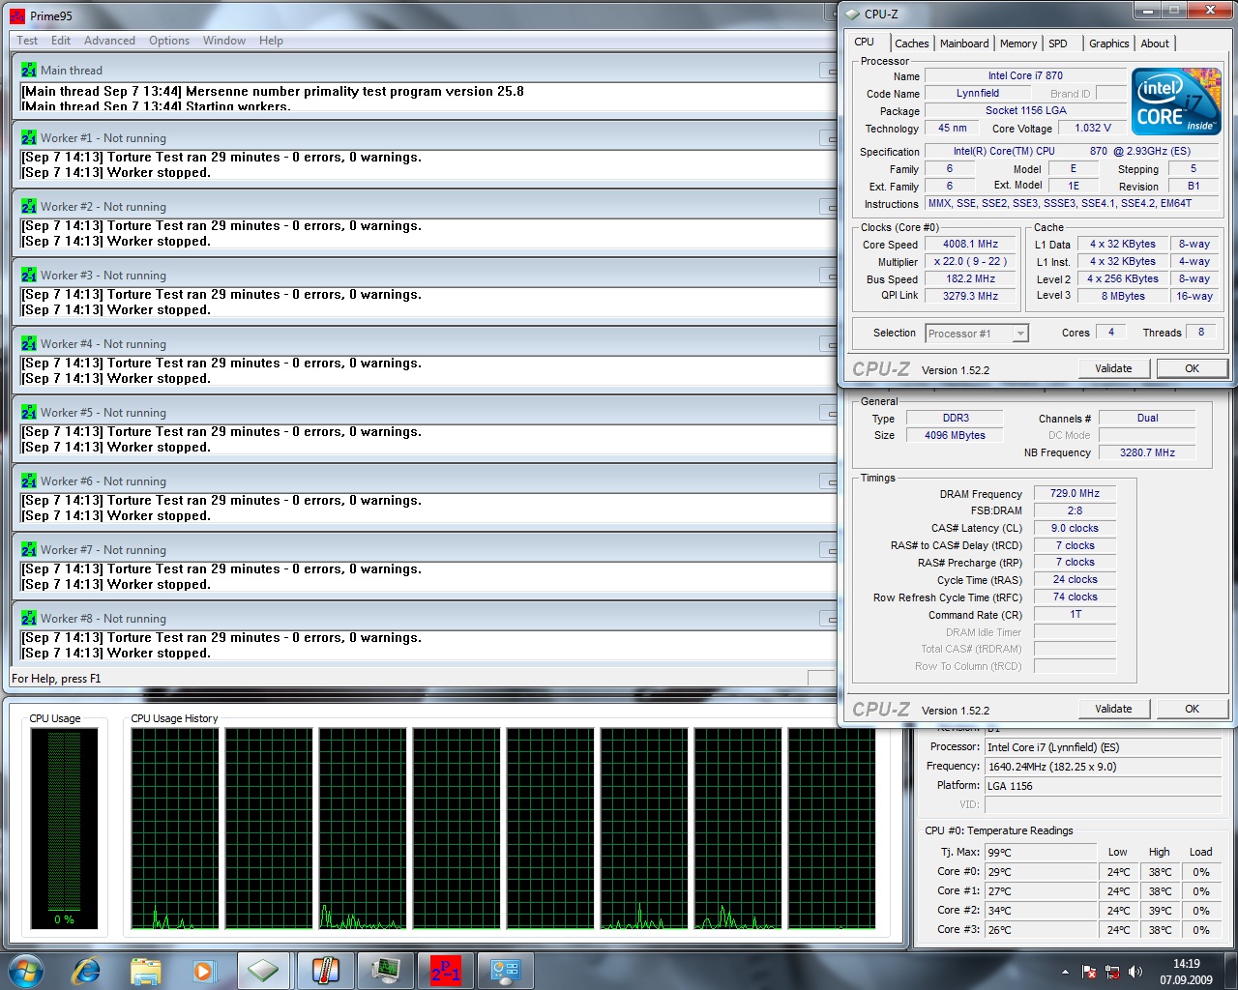Screen dimensions: 1238x990
Task: Open the Help menu in Prime95
Action: (x=271, y=41)
